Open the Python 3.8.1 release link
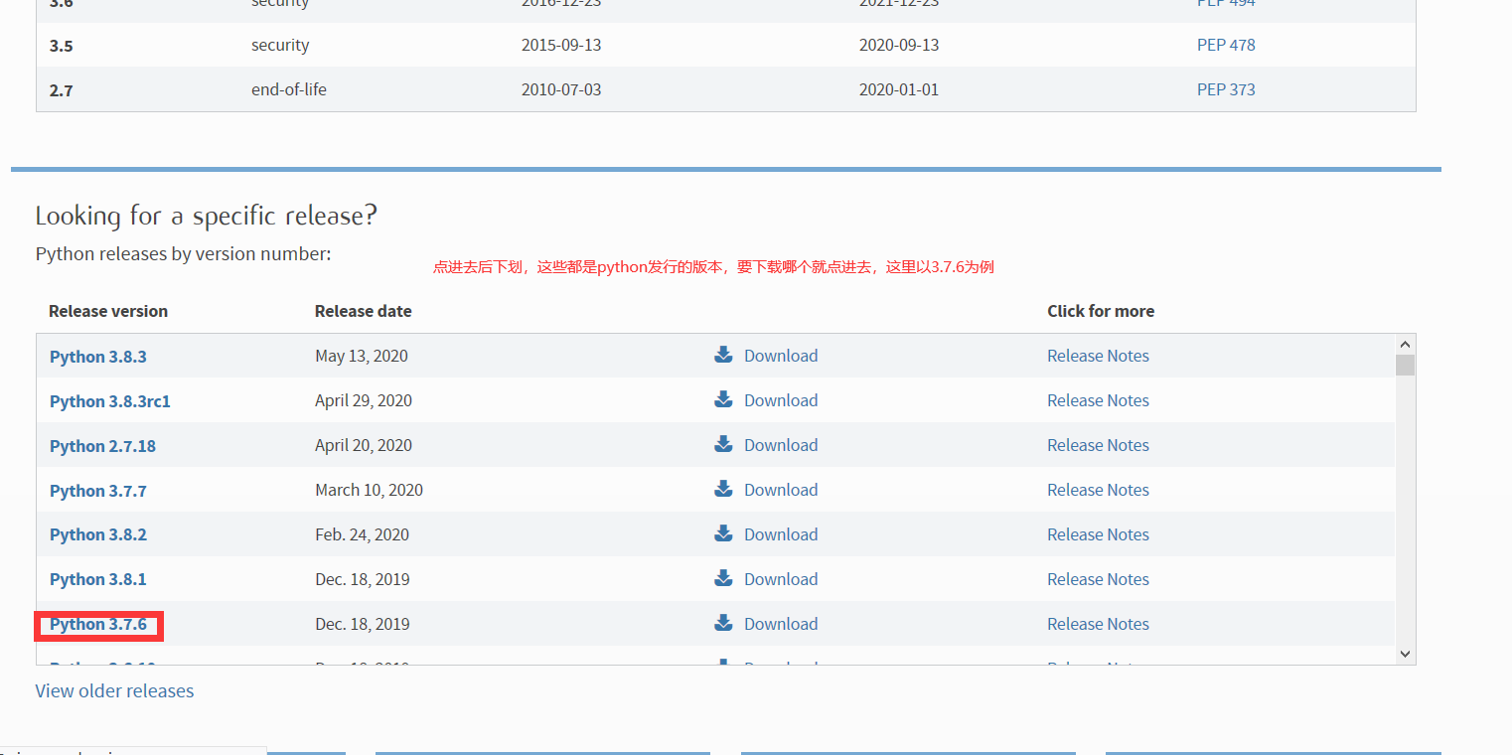Image resolution: width=1512 pixels, height=755 pixels. 98,579
